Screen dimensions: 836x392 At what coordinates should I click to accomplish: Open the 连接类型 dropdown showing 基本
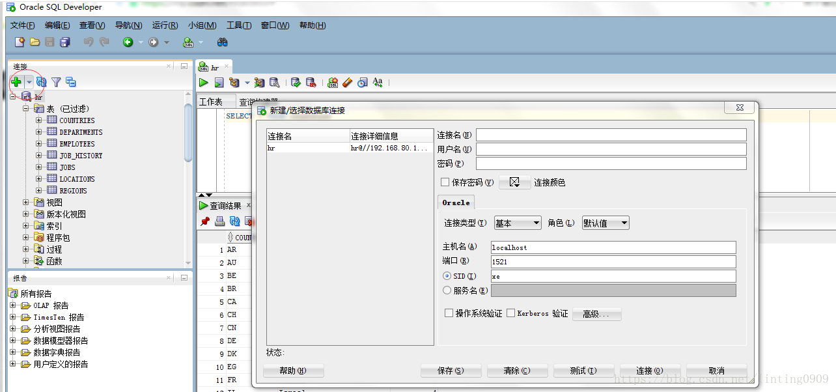[518, 223]
